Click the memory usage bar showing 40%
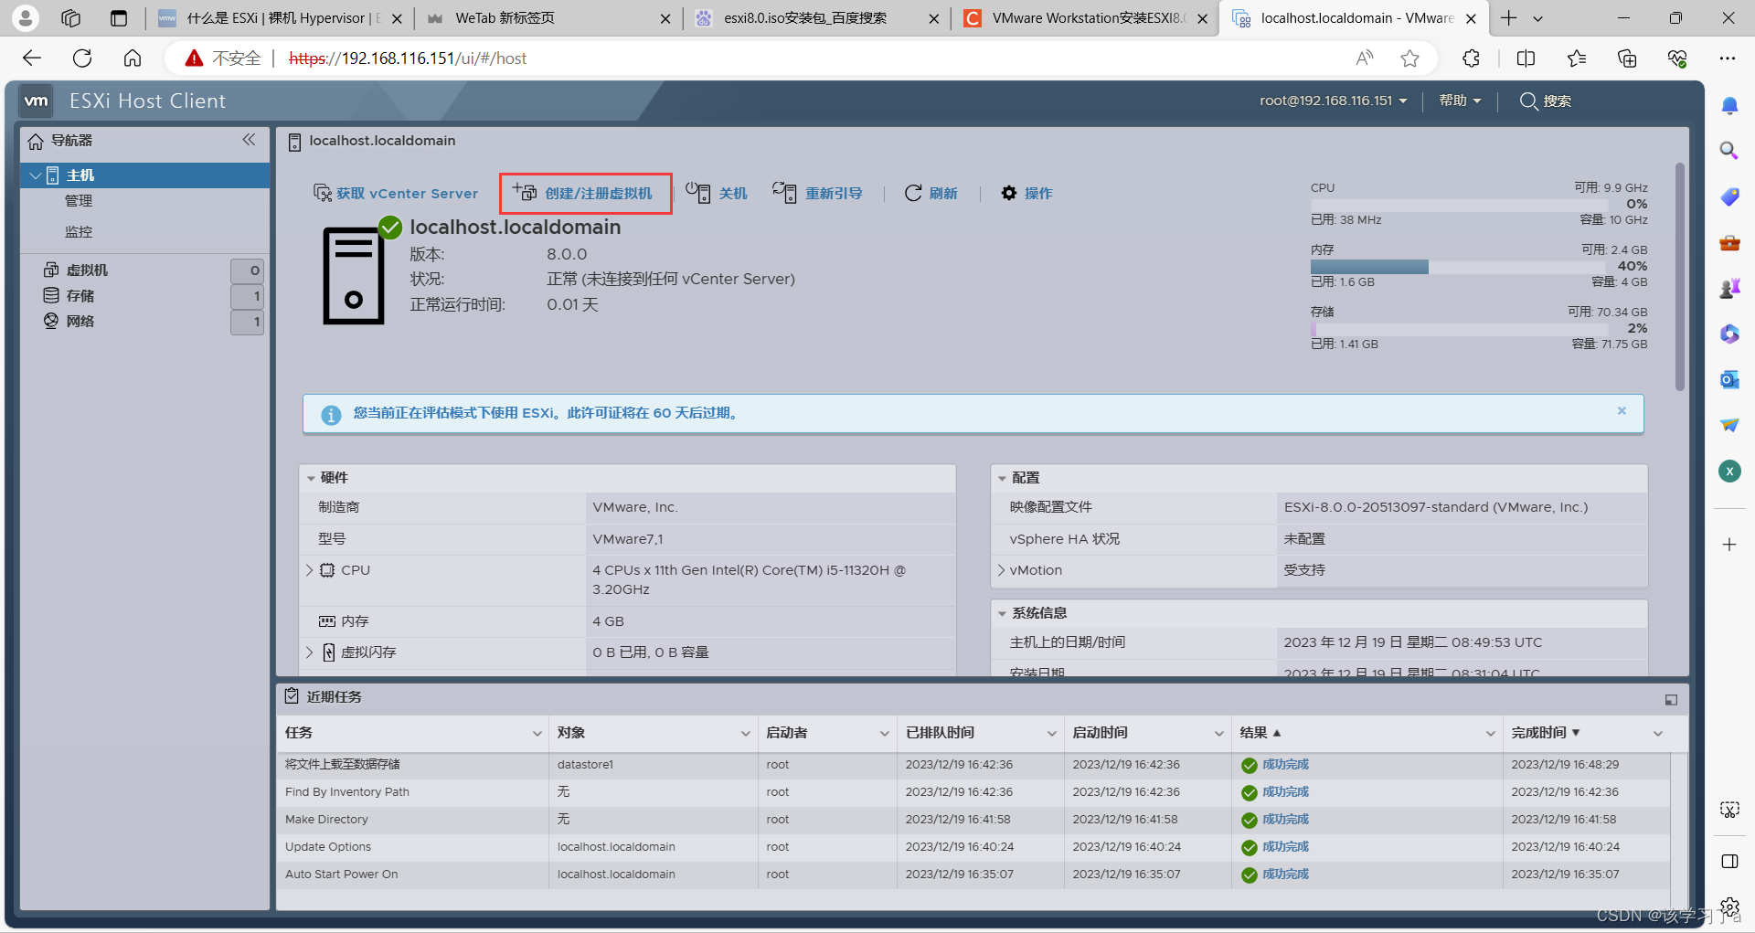 (x=1461, y=267)
